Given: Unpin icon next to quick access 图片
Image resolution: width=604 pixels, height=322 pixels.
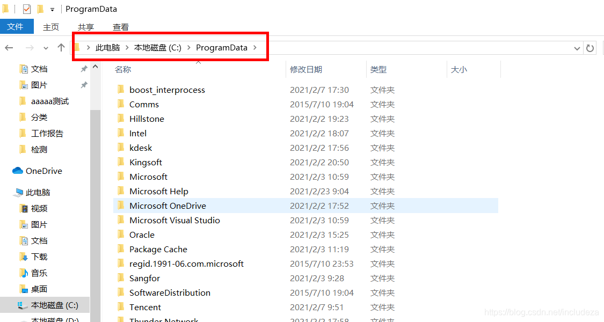Looking at the screenshot, I should [84, 85].
